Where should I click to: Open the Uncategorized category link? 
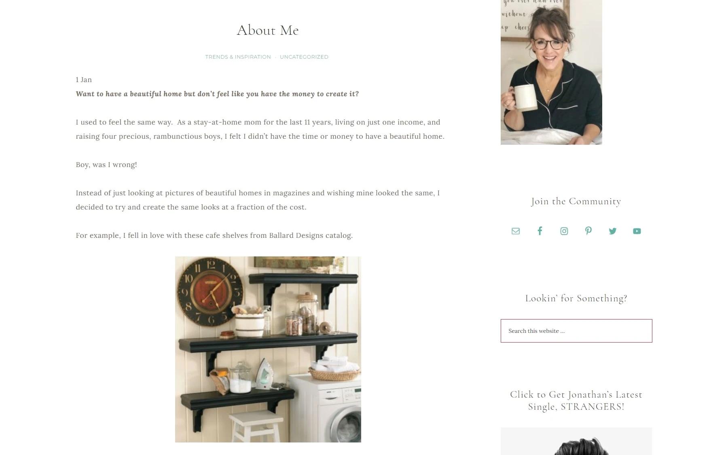tap(304, 57)
